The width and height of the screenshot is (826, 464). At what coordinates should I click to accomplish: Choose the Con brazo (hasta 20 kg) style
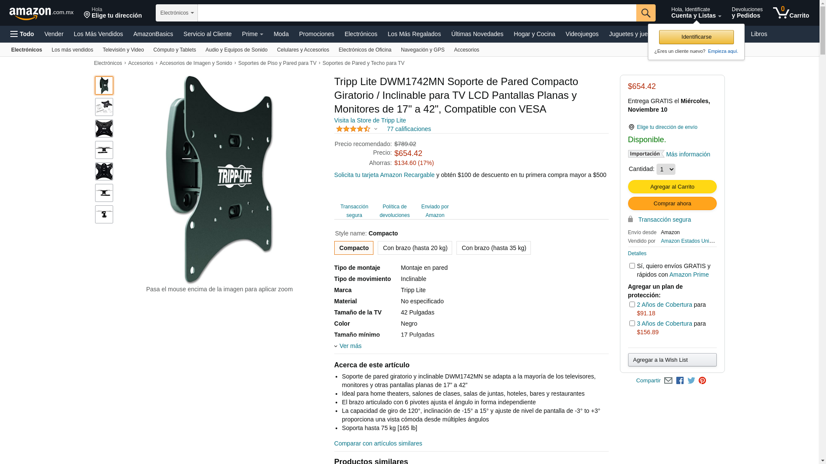pyautogui.click(x=415, y=248)
